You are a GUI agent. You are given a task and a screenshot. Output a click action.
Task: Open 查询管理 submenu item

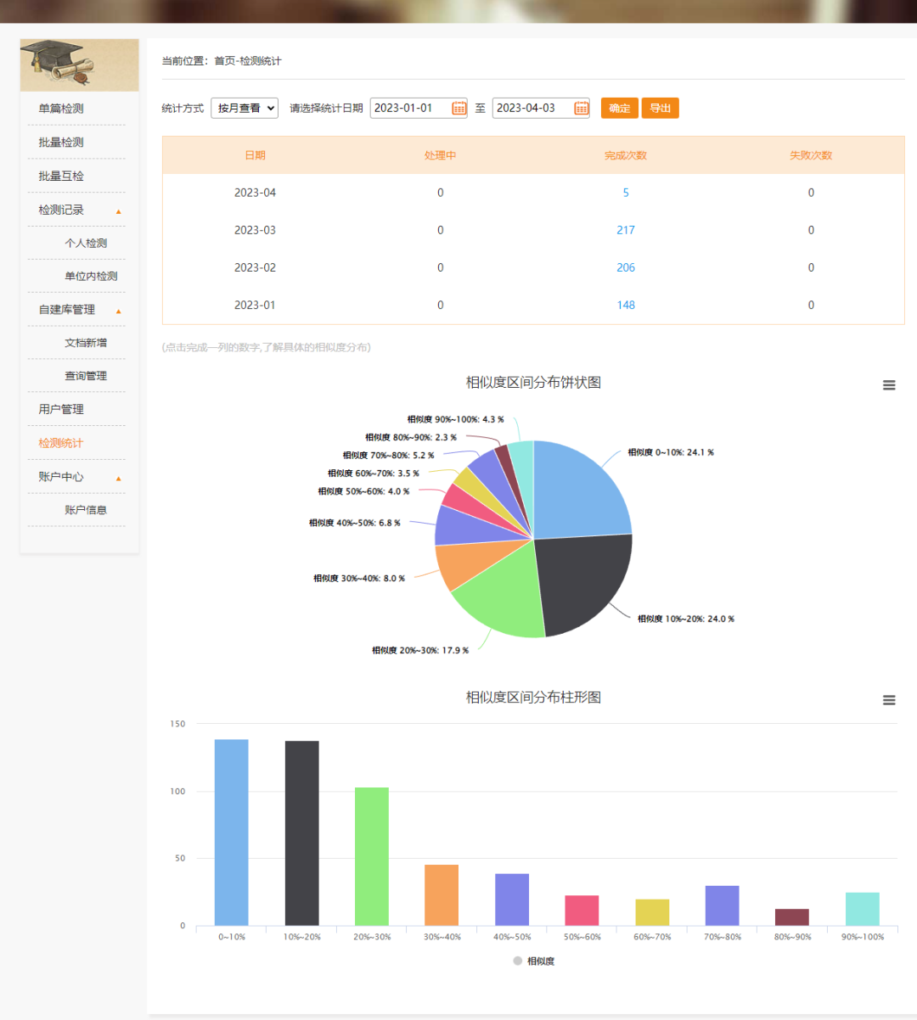click(x=86, y=376)
